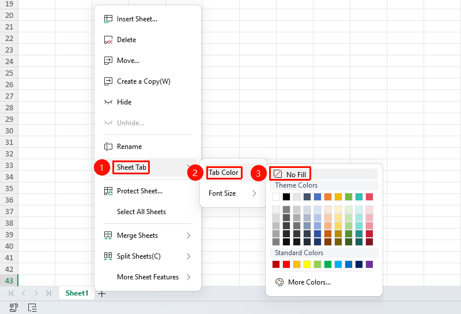Viewport: 461px width, 314px height.
Task: Go to next sheet tab arrow
Action: tap(36, 293)
